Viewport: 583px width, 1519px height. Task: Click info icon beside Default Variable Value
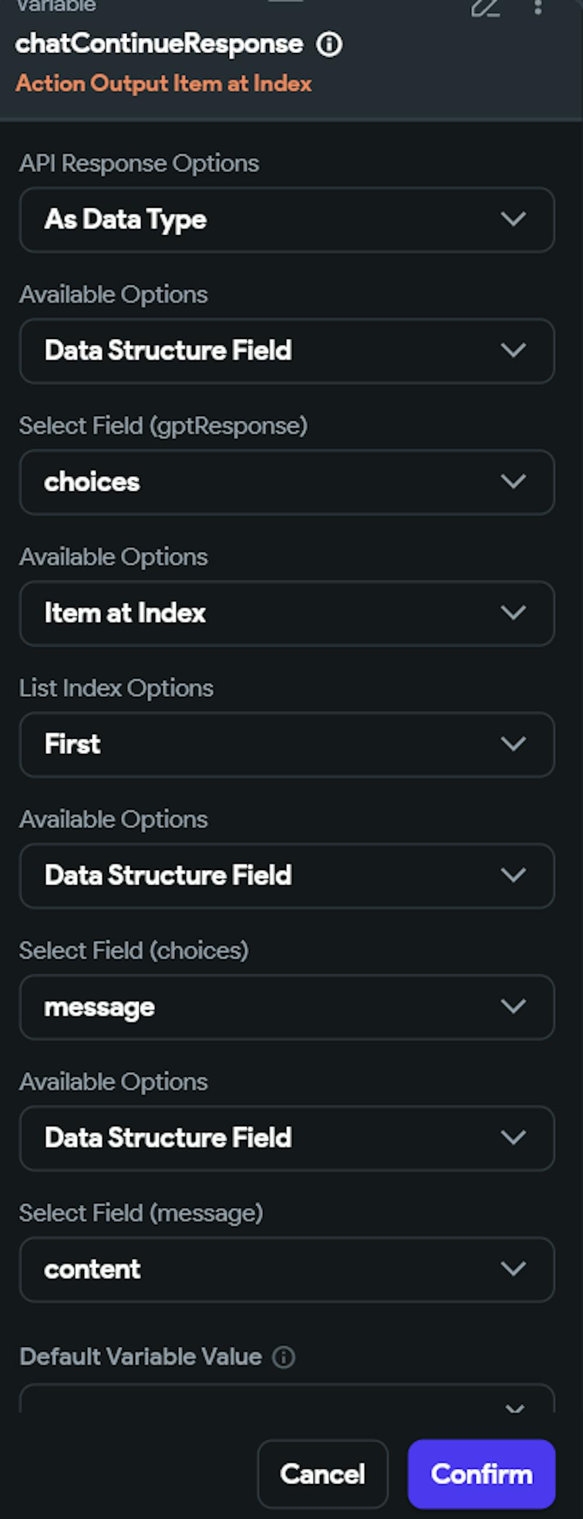283,1357
